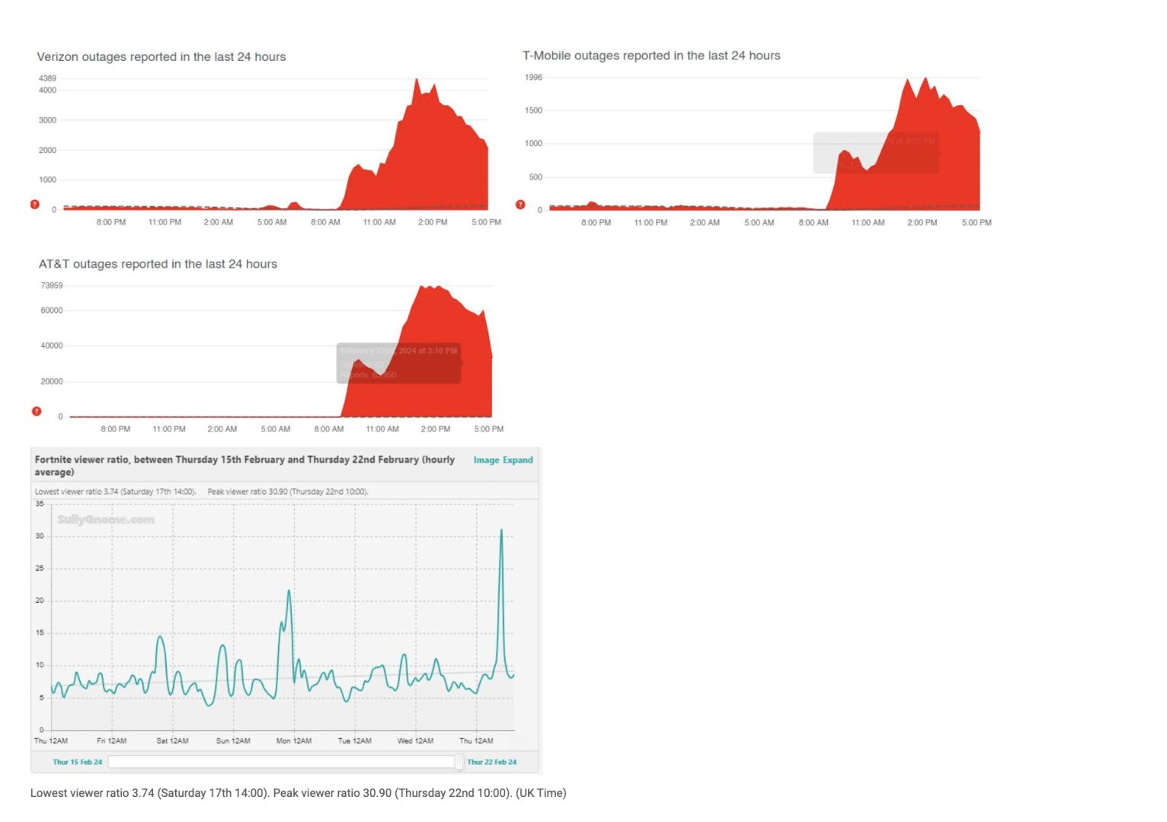Click the 73959 peak value on AT&T axis
Image resolution: width=1167 pixels, height=822 pixels.
pos(52,285)
